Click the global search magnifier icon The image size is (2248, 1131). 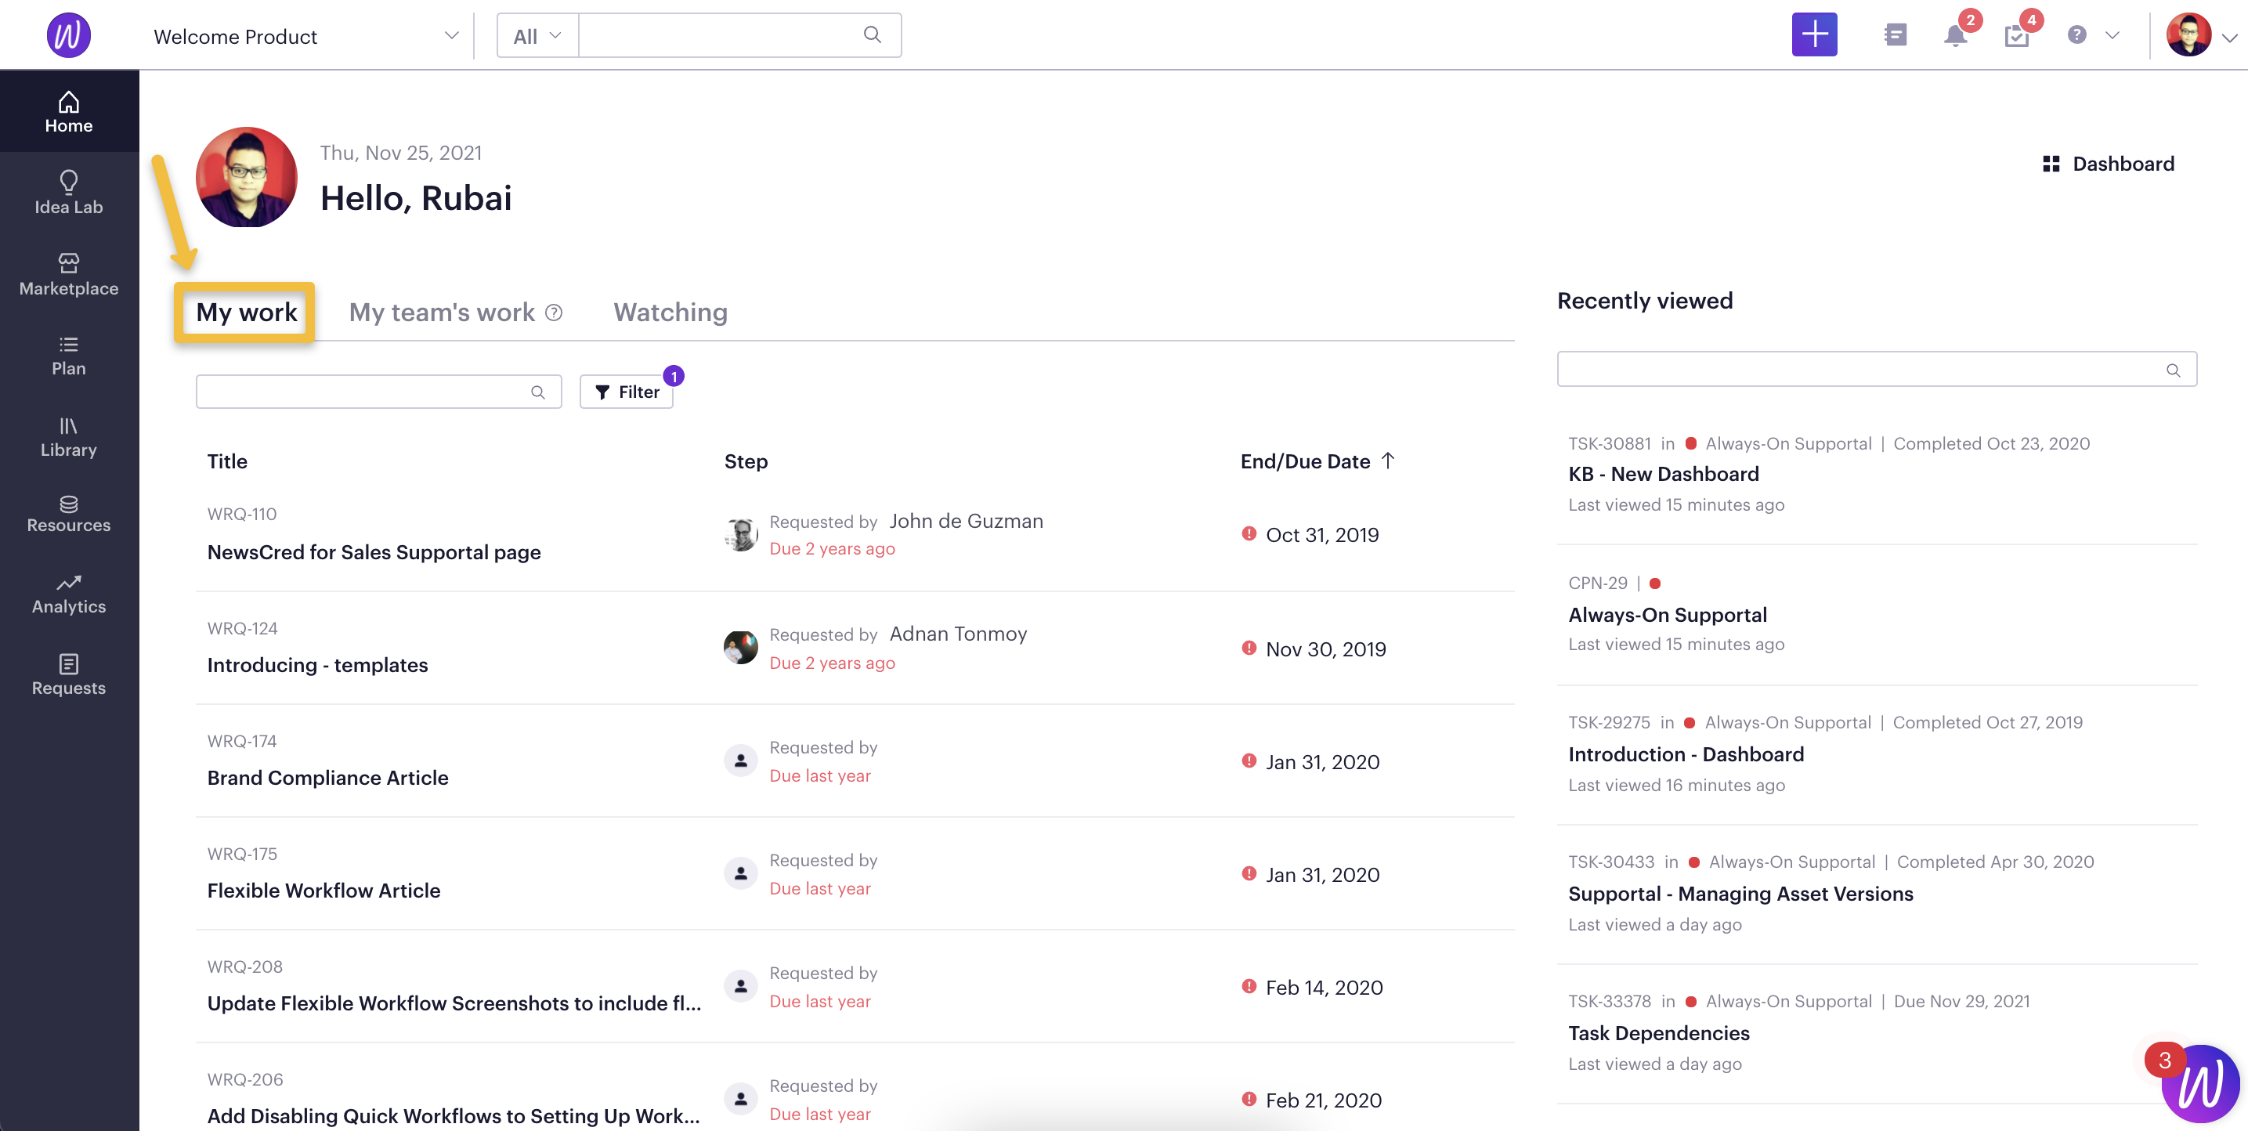pyautogui.click(x=872, y=35)
